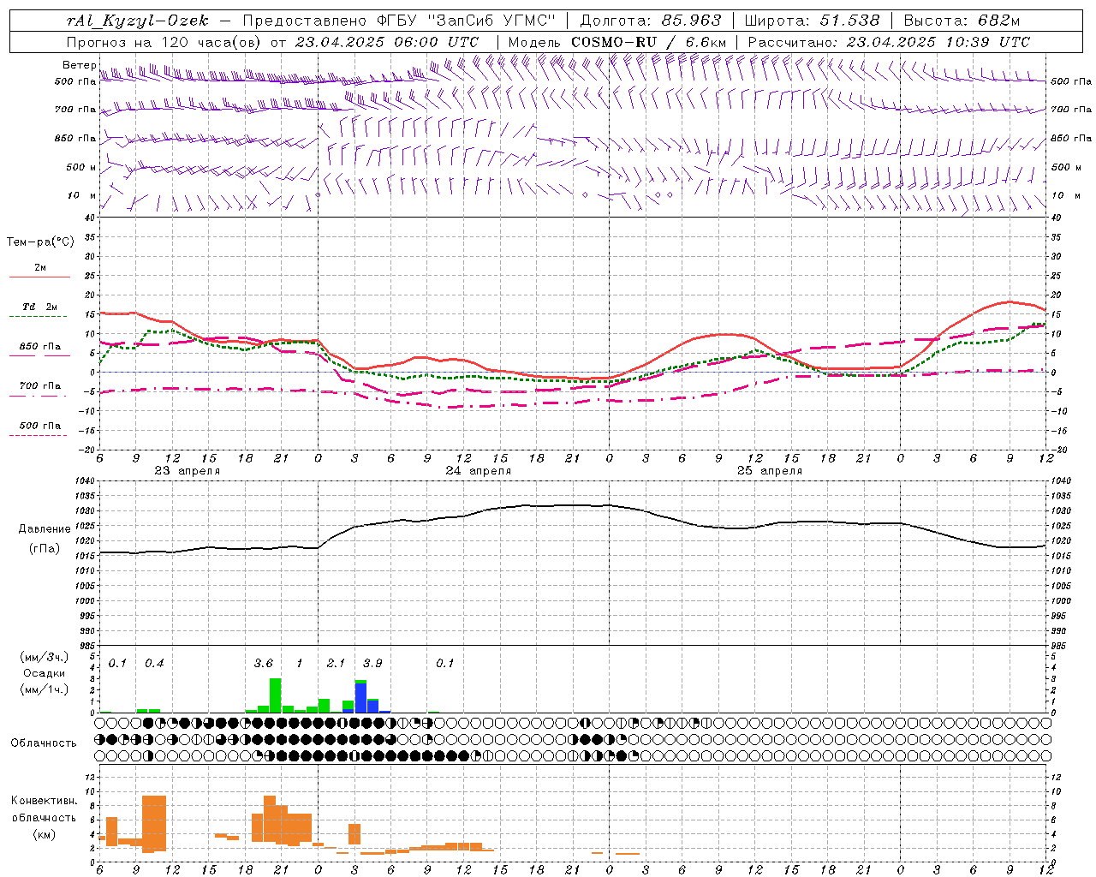
Task: Select the provider text ФГБУ "ЗапСиб УГМС"
Action: tap(467, 21)
